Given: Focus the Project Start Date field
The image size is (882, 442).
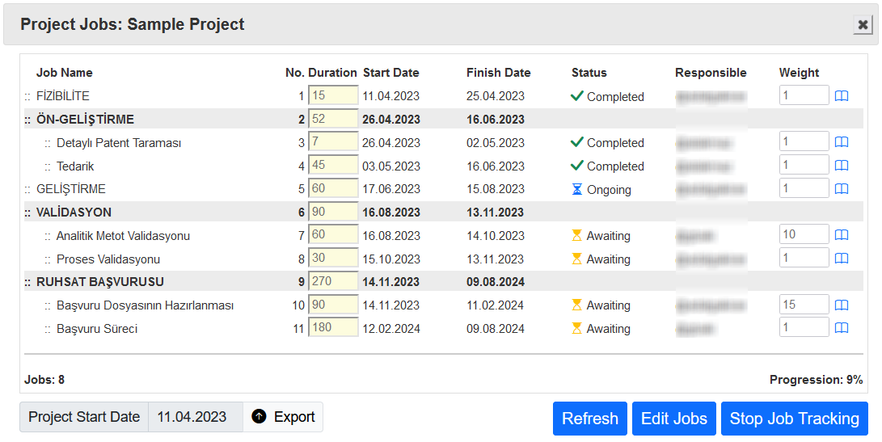Looking at the screenshot, I should coord(194,417).
